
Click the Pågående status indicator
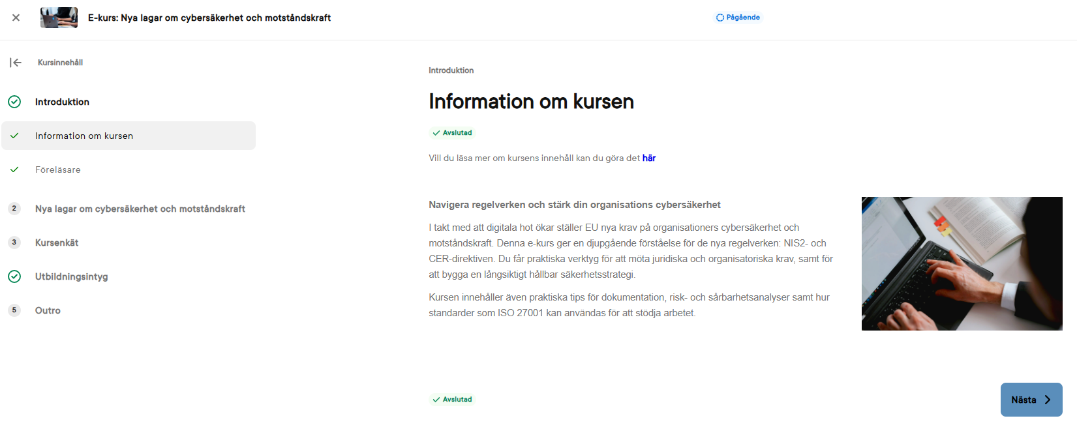tap(738, 18)
